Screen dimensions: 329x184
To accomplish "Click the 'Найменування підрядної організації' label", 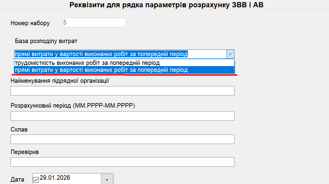I will 60,81.
